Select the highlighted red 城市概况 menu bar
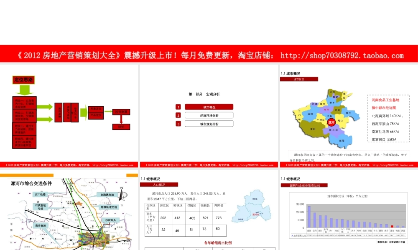This screenshot has height=250, width=418. 209,107
